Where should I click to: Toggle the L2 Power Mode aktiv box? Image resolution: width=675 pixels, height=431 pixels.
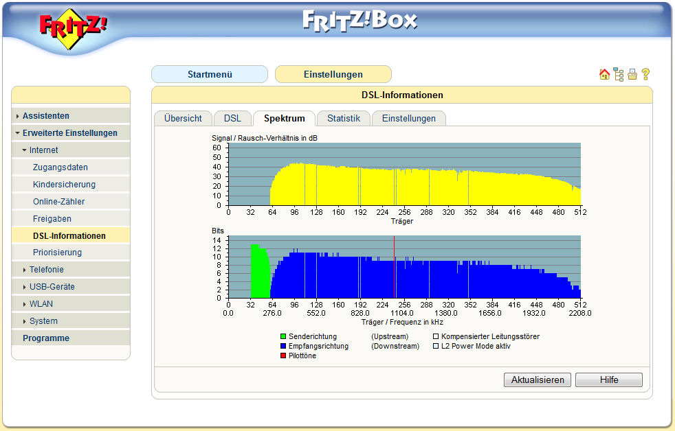[x=435, y=347]
